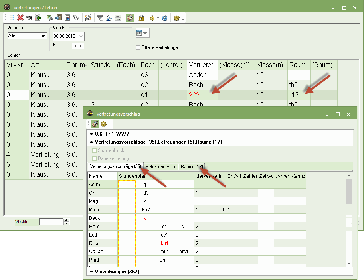Image resolution: width=364 pixels, height=280 pixels.
Task: Click suggestion list scrollbar down arrow
Action: pos(349,263)
